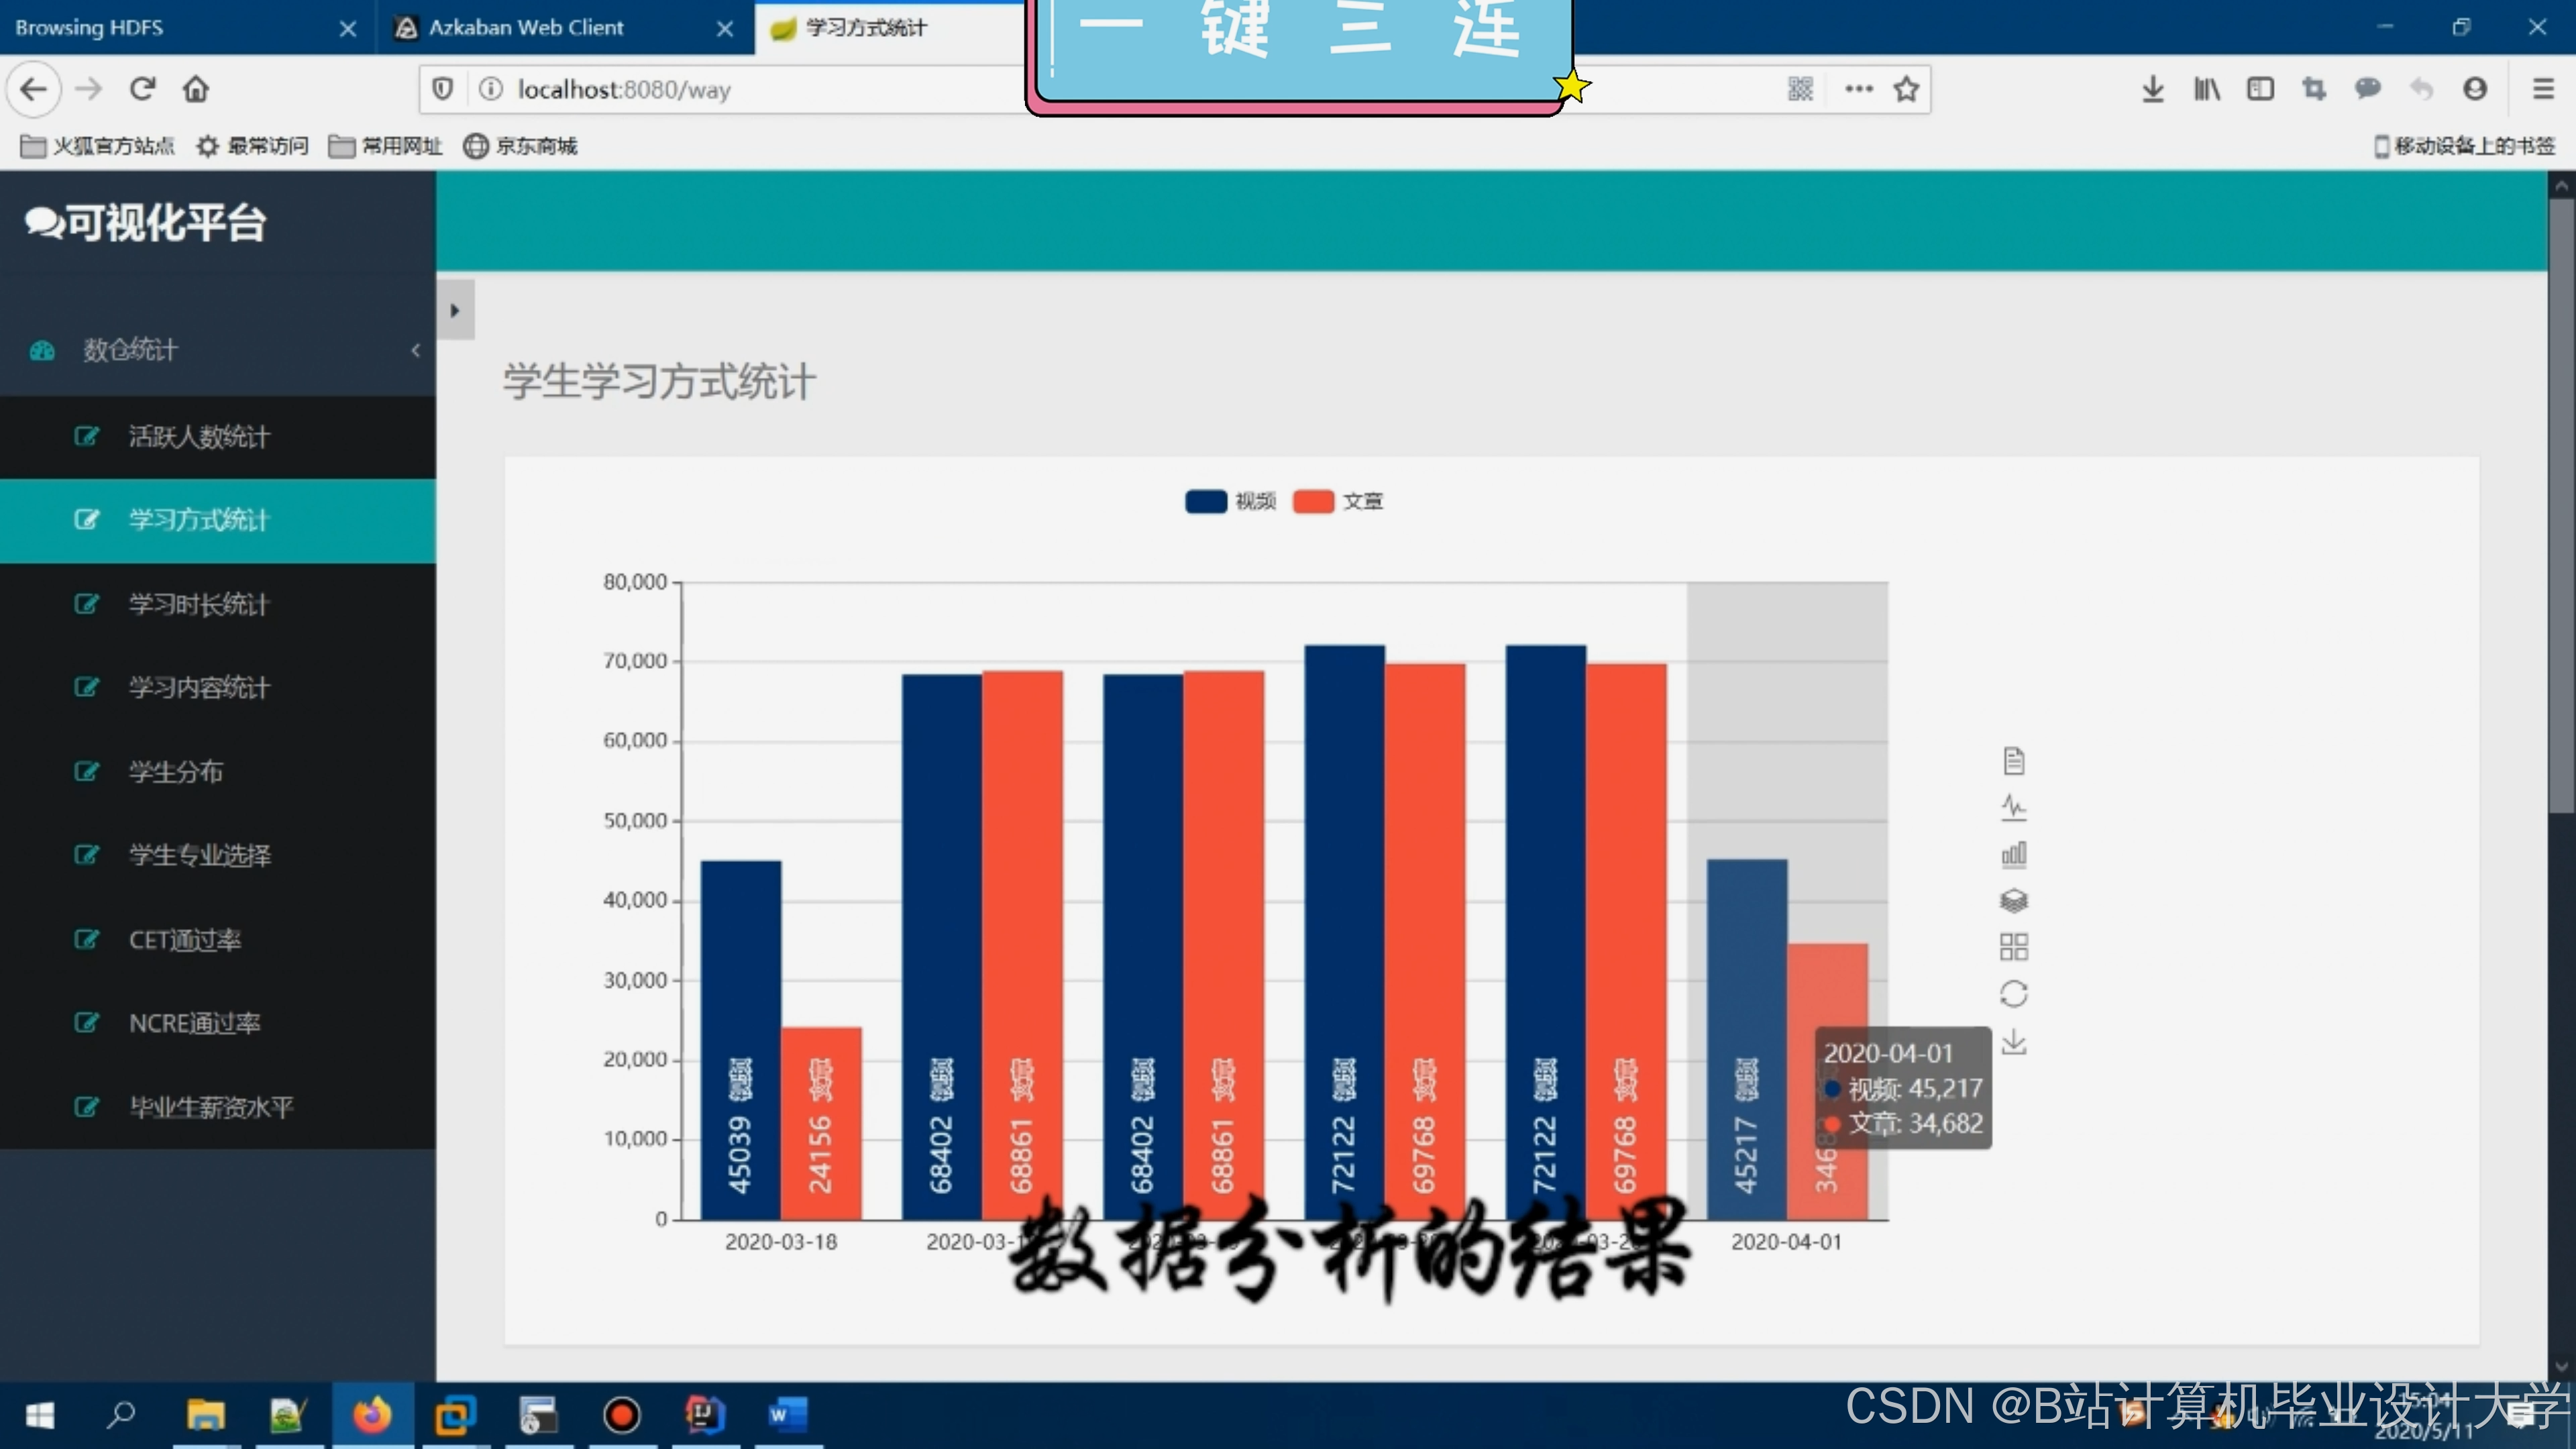Click the ECharts data view icon
This screenshot has height=1449, width=2576.
pyautogui.click(x=2013, y=761)
